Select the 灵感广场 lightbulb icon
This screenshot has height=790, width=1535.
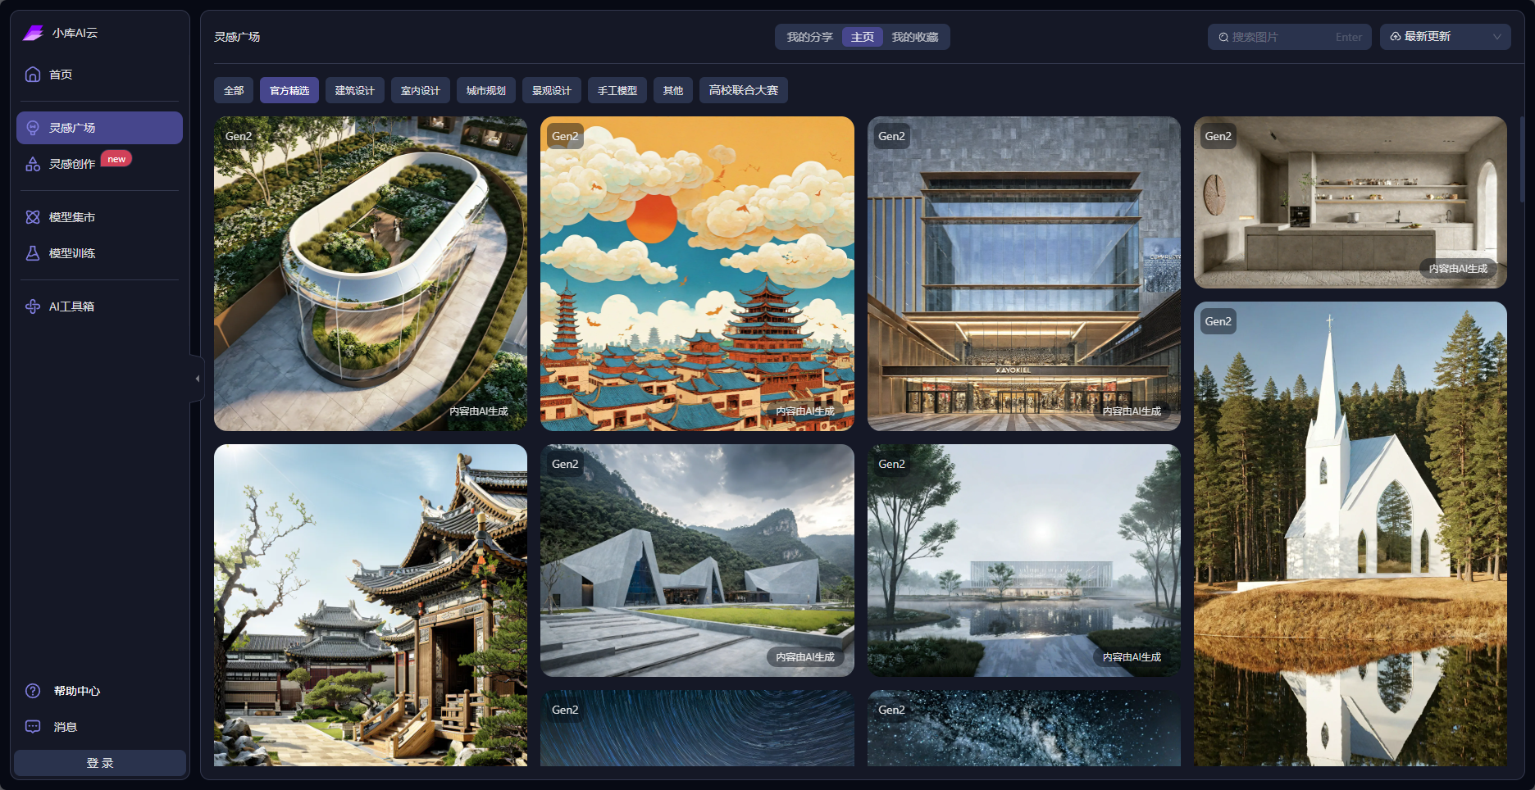[33, 128]
